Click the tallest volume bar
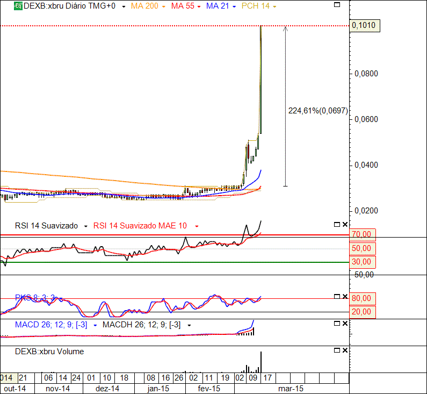427x394 pixels. point(261,362)
